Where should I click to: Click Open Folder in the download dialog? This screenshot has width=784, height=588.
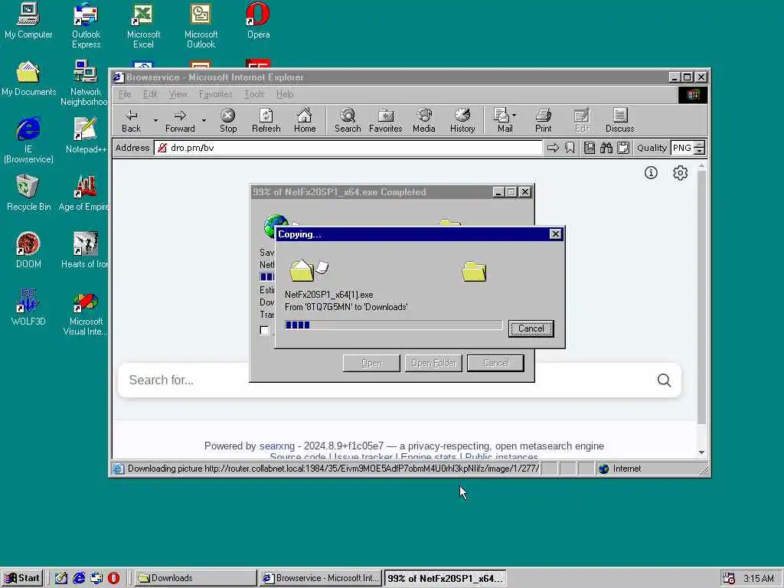pos(433,363)
